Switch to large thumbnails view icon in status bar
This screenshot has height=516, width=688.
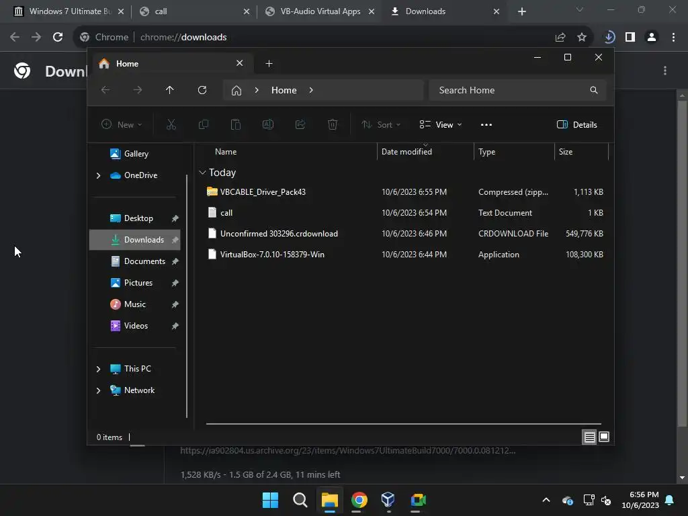[x=604, y=437]
